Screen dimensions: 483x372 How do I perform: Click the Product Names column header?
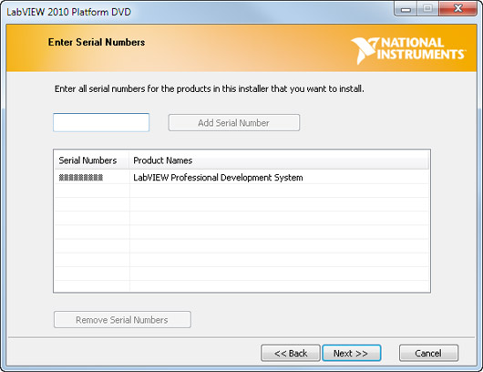click(x=279, y=160)
